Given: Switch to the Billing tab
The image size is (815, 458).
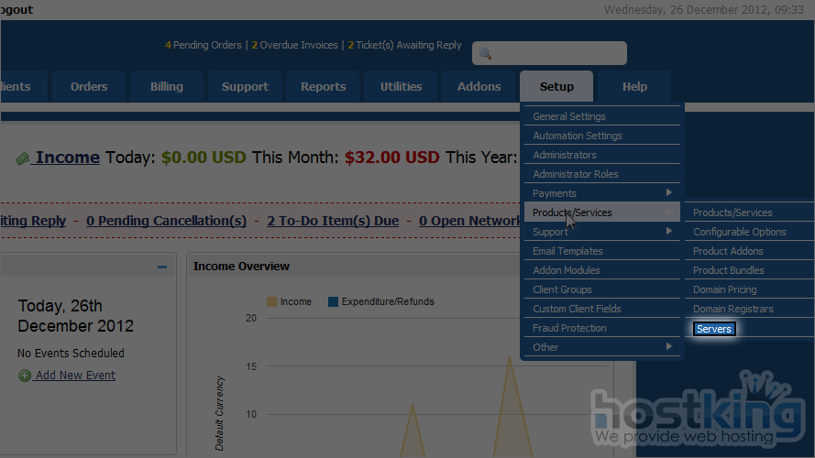Looking at the screenshot, I should coord(167,87).
